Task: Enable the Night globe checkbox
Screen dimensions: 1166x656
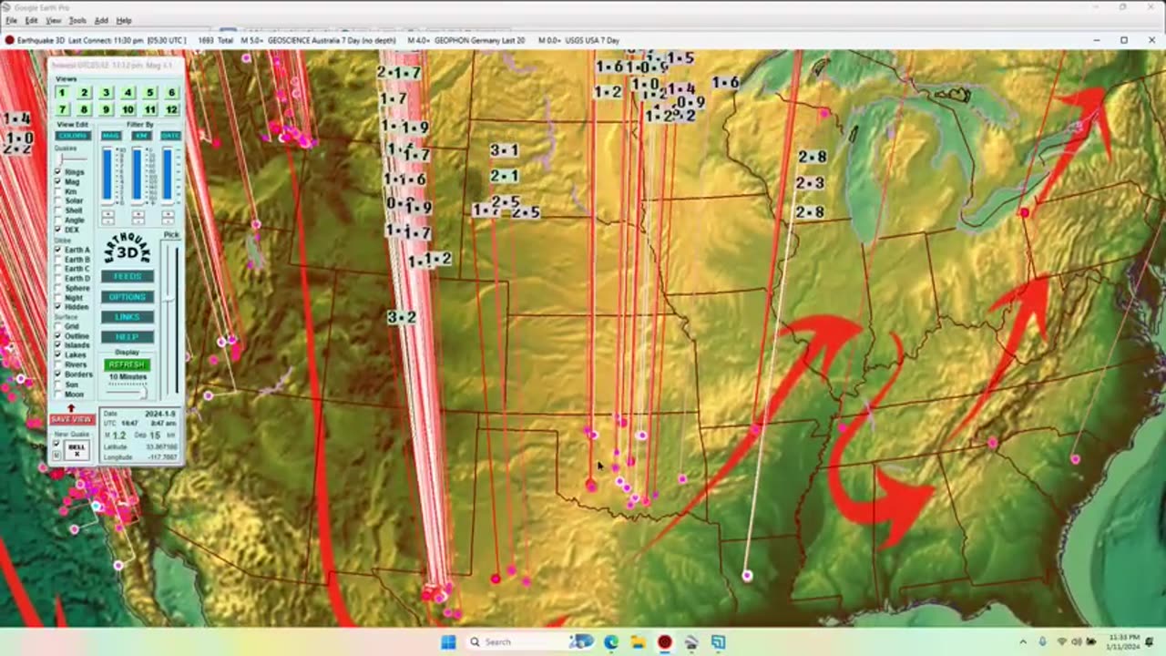Action: (58, 298)
